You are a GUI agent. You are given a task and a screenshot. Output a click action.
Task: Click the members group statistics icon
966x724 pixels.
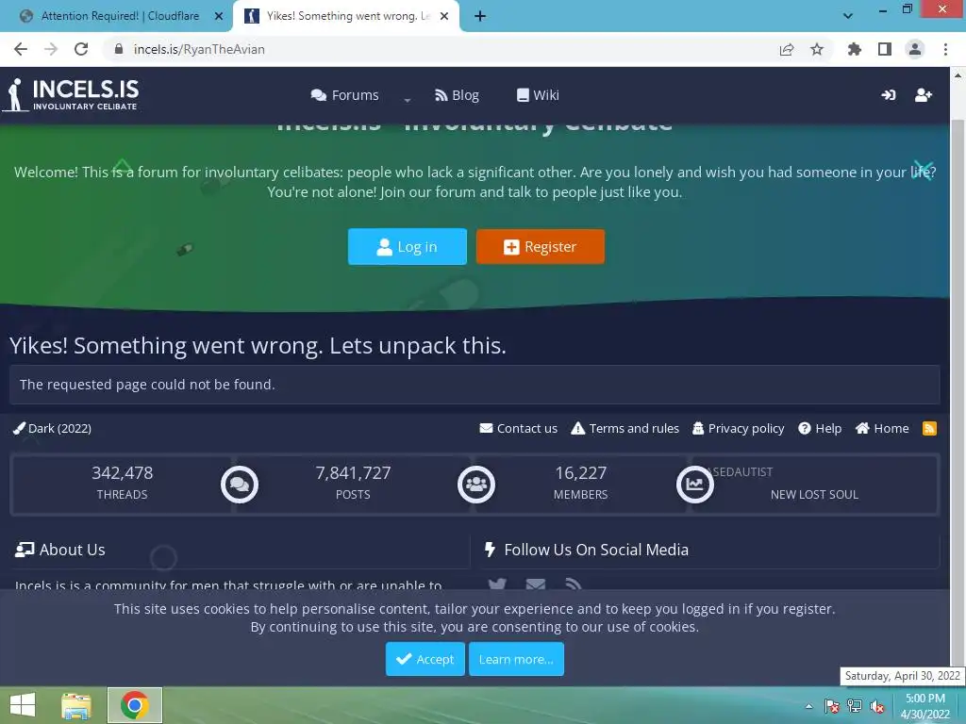476,485
